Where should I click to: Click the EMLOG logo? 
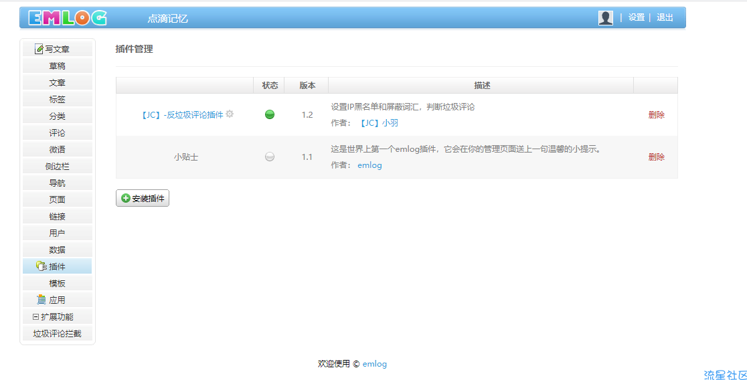(x=67, y=17)
